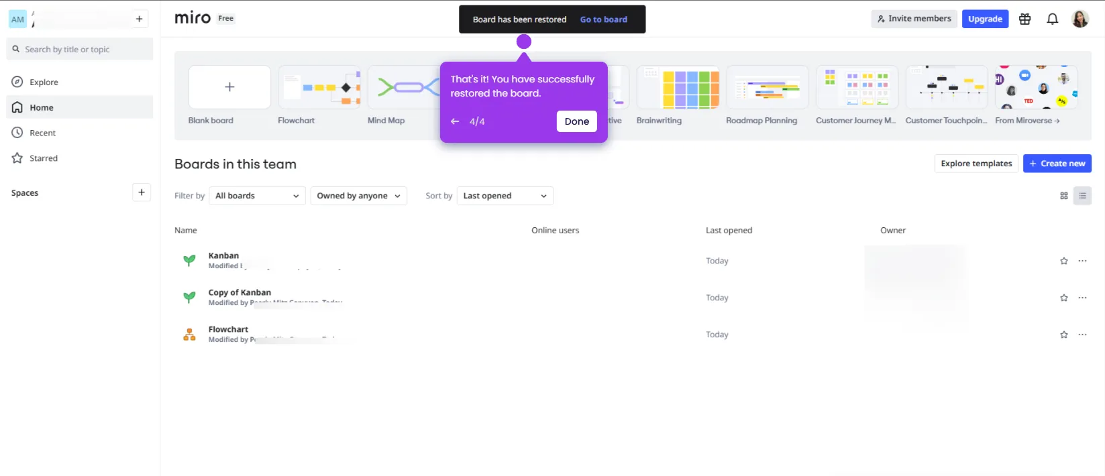Click the Free plan badge
1105x476 pixels.
point(226,18)
